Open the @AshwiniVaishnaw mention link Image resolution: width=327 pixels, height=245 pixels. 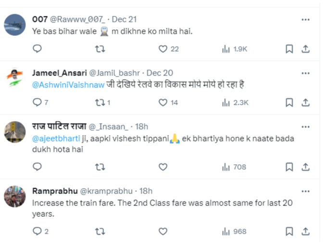pyautogui.click(x=68, y=85)
